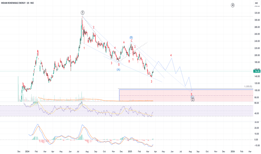Click the MACD -10.00 scale label
Screen dimensions: 261x154
coord(257,146)
